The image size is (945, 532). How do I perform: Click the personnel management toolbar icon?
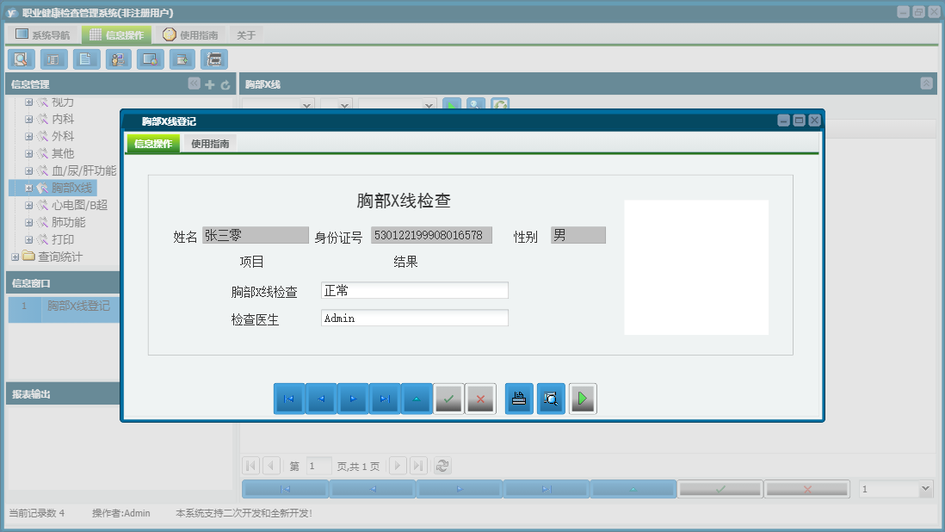coord(118,59)
